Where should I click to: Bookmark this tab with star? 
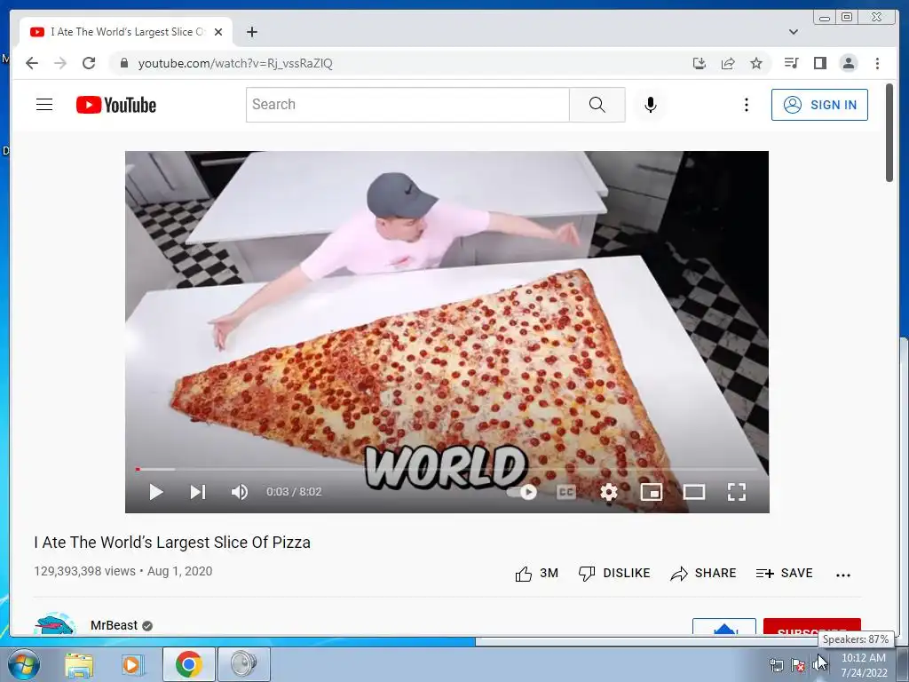[x=756, y=63]
